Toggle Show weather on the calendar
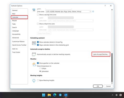Viewport: 124px width, 98px height. coord(38,63)
